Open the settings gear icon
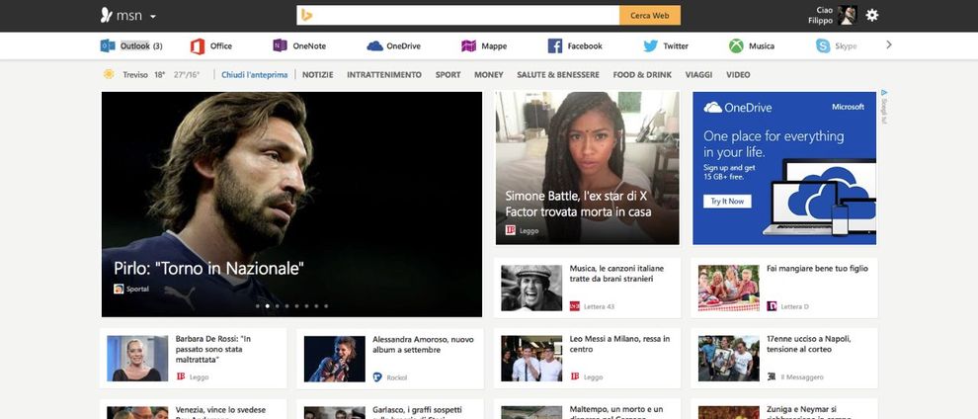The image size is (978, 419). coord(872,16)
